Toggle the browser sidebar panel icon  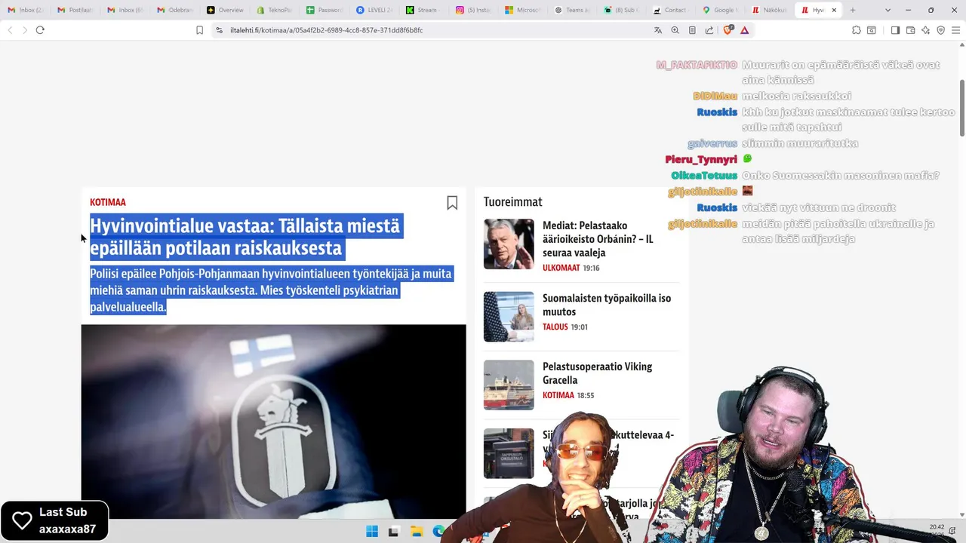tap(895, 30)
